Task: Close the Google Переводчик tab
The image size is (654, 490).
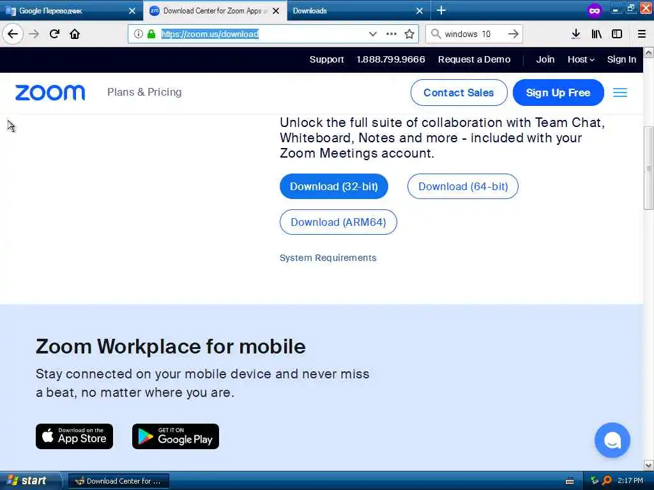Action: [x=132, y=11]
